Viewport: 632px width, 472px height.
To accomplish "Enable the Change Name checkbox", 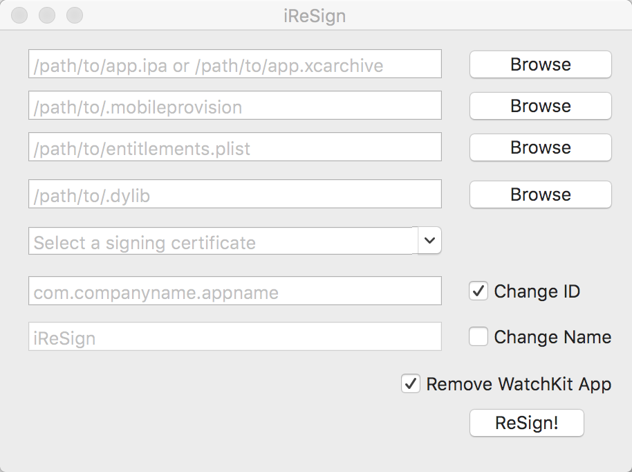I will point(478,337).
